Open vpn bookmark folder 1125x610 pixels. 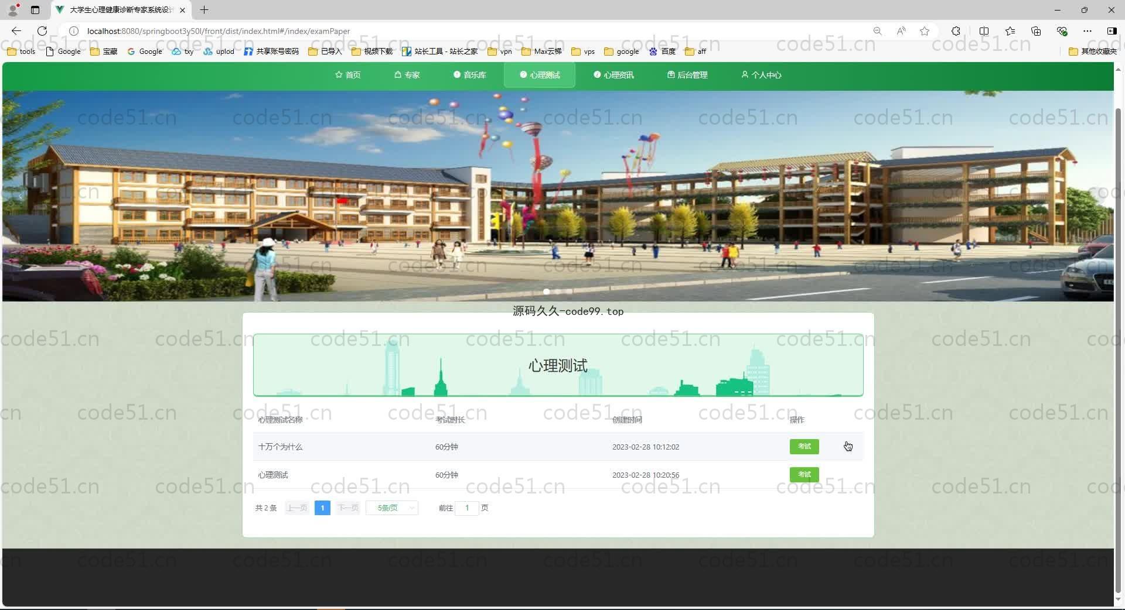point(500,52)
